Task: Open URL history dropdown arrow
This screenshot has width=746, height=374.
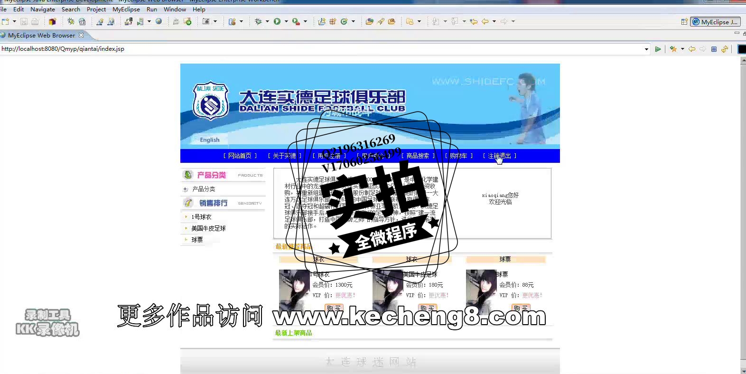Action: click(x=646, y=49)
